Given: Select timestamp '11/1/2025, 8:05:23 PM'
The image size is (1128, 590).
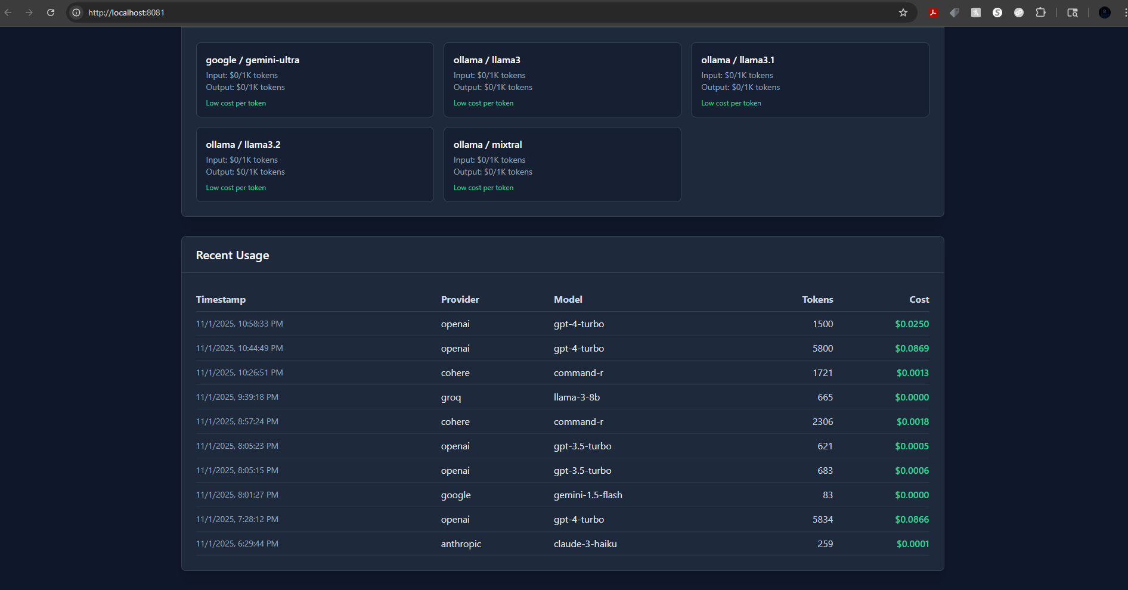Looking at the screenshot, I should point(237,446).
